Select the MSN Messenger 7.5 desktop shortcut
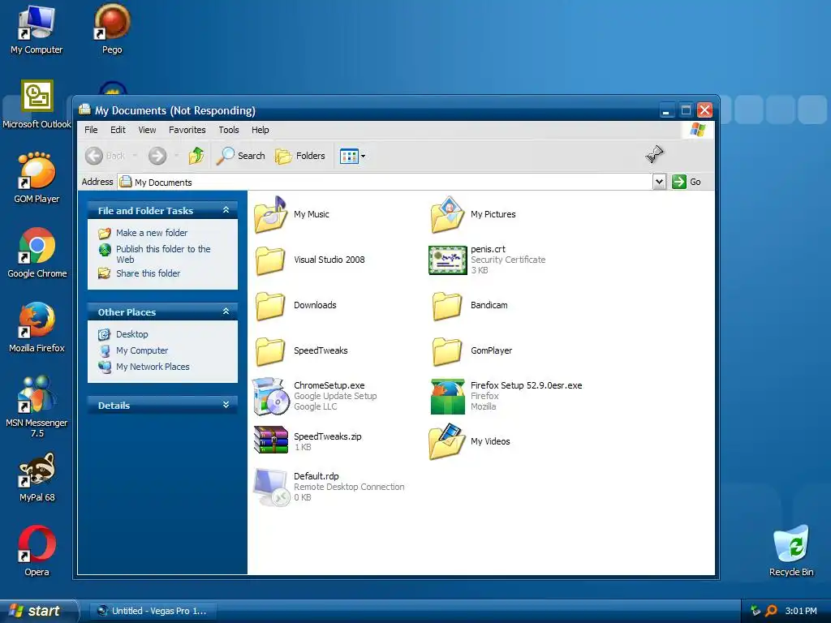 click(37, 407)
